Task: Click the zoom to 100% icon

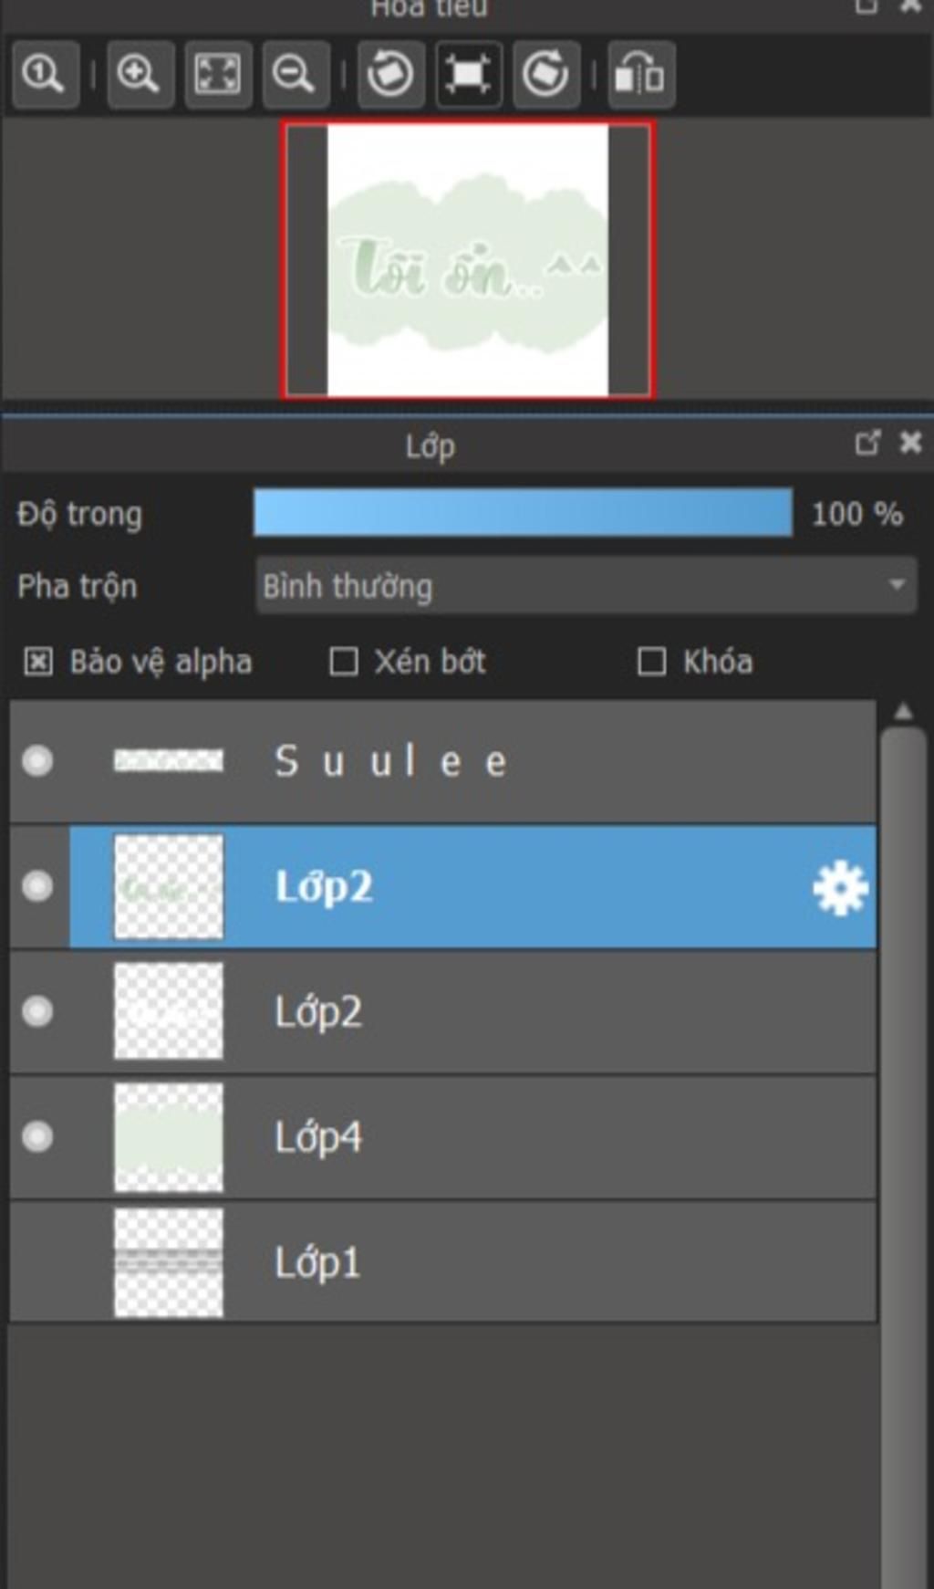Action: (45, 74)
